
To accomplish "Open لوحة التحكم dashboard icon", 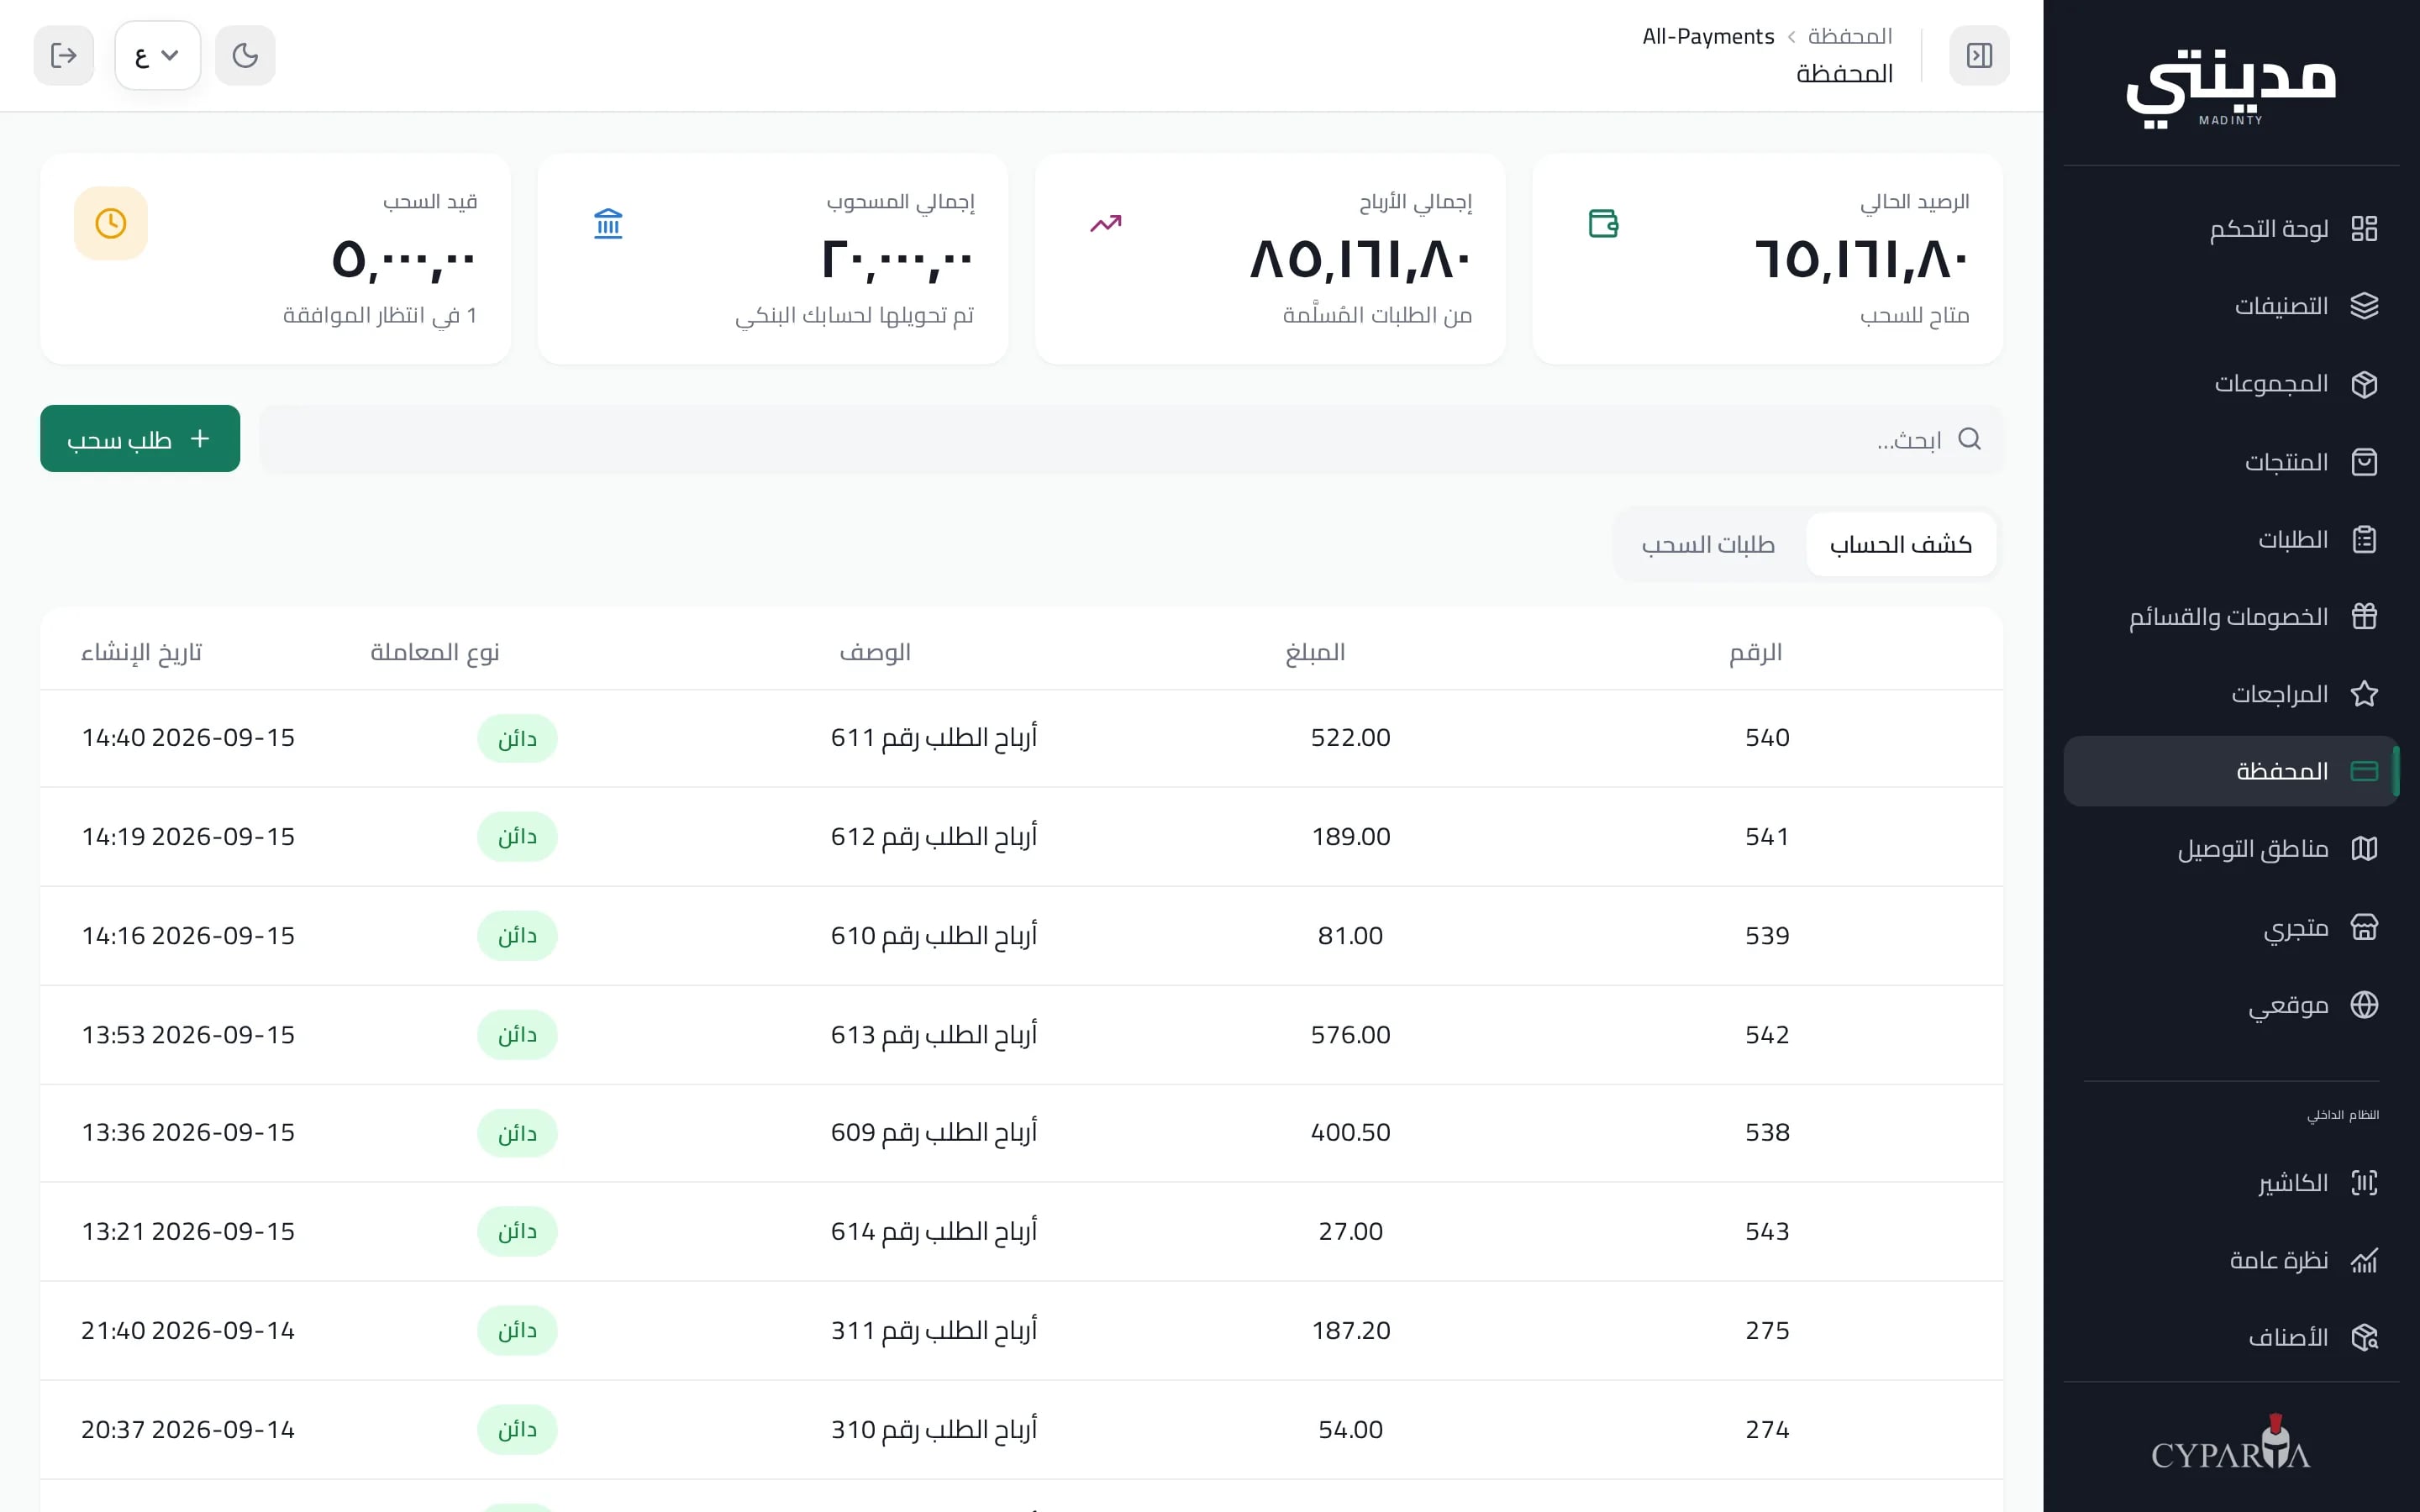I will point(2364,229).
